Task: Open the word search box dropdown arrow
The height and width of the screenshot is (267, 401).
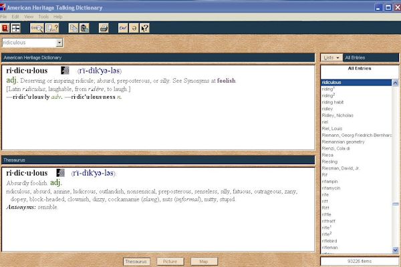Action: pyautogui.click(x=59, y=43)
